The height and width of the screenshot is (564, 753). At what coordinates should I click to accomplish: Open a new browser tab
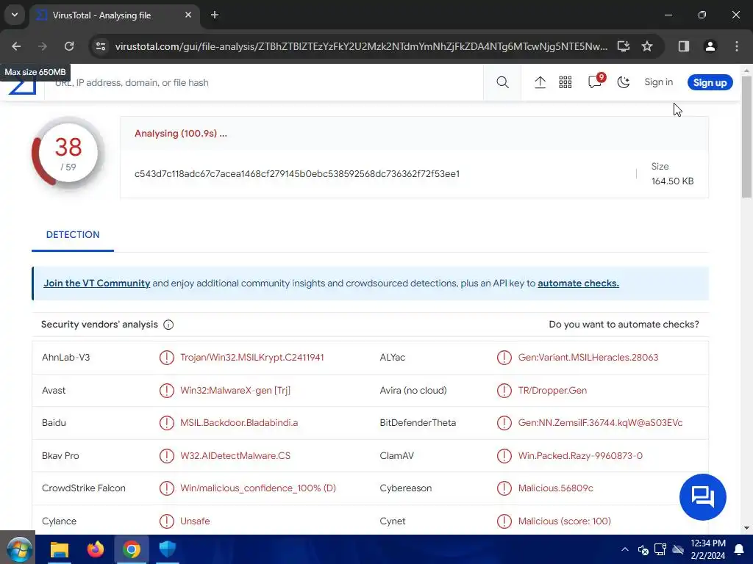pos(215,15)
